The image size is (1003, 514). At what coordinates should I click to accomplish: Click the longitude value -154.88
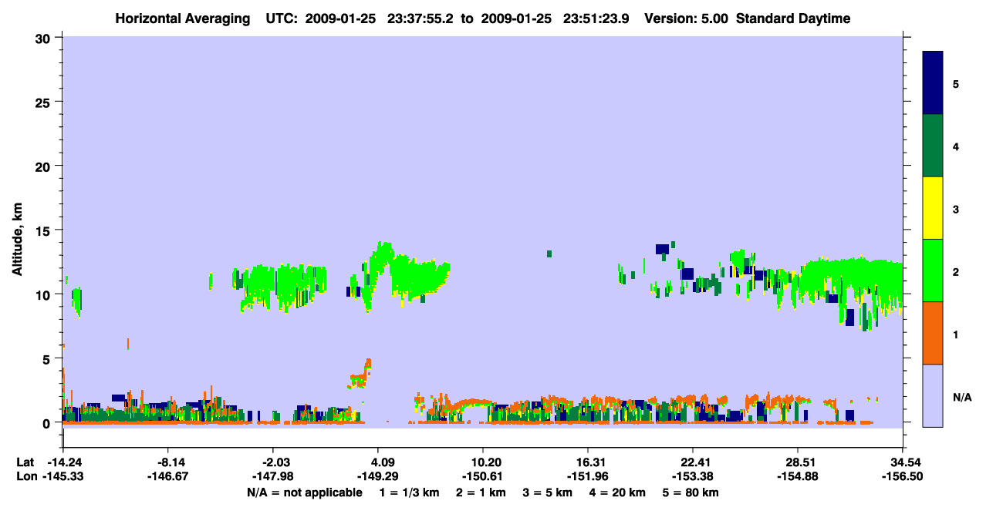pos(797,476)
